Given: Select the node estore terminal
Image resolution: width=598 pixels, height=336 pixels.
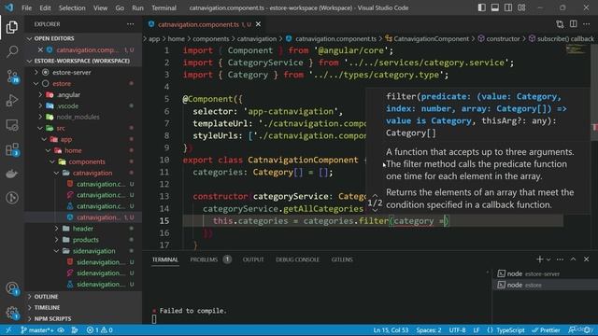Looking at the screenshot, I should [x=546, y=285].
